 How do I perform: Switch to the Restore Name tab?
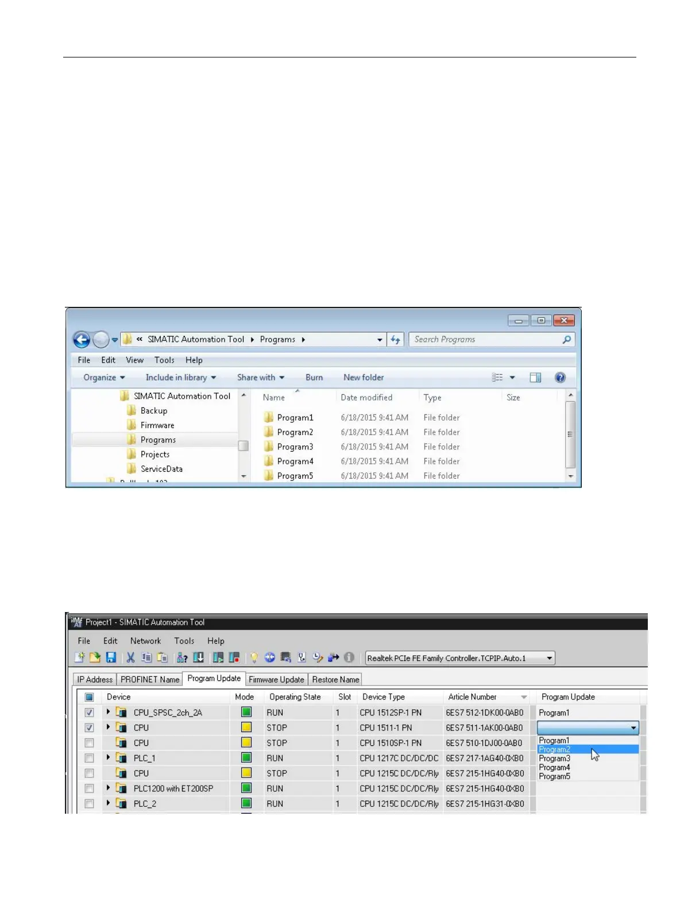point(335,679)
